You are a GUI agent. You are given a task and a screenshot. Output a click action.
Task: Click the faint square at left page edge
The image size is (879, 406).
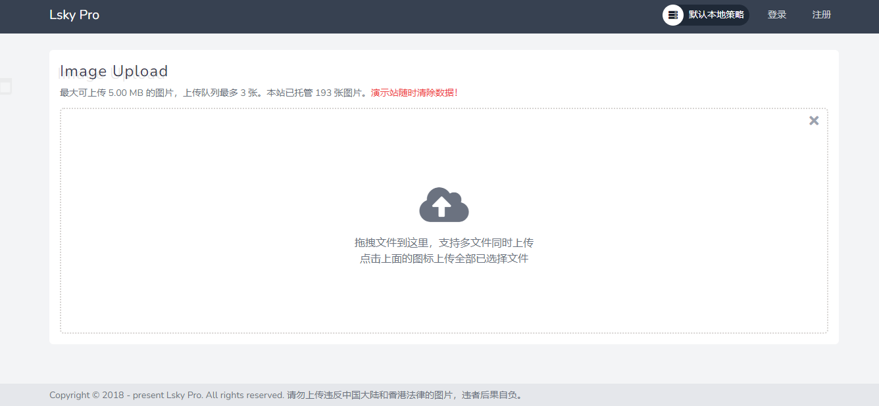tap(5, 86)
